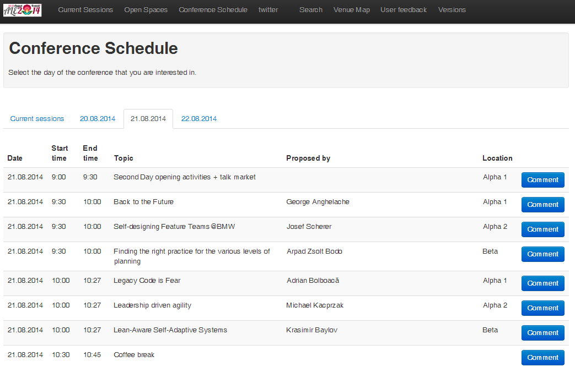Open the Search page

pyautogui.click(x=311, y=10)
